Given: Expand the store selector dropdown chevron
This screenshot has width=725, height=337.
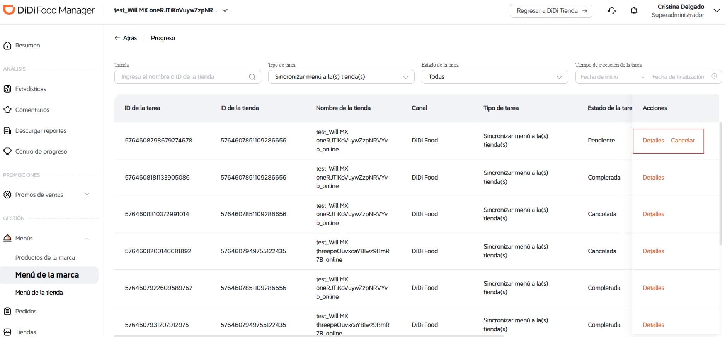Looking at the screenshot, I should pyautogui.click(x=225, y=11).
